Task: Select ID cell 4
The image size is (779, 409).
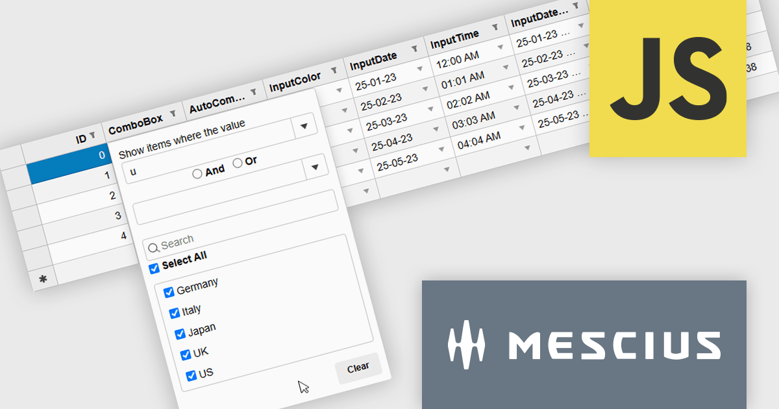Action: click(x=92, y=245)
